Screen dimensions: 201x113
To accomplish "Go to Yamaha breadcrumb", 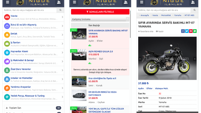I will (x=178, y=15).
